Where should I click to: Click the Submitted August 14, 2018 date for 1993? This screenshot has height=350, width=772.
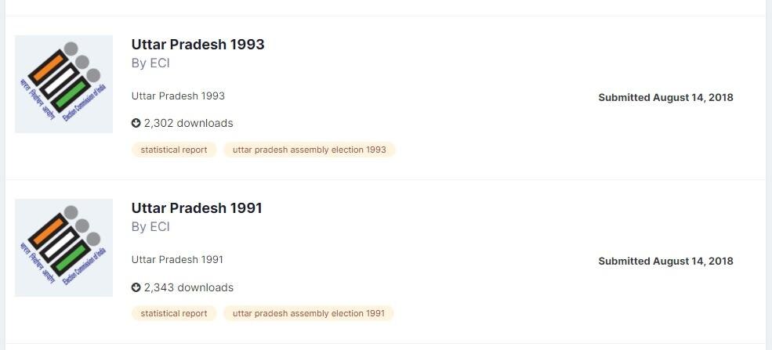click(x=665, y=98)
